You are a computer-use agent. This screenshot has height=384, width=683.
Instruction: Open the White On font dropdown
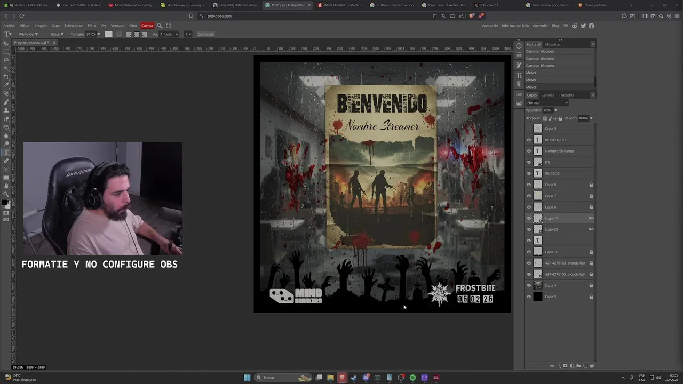28,34
